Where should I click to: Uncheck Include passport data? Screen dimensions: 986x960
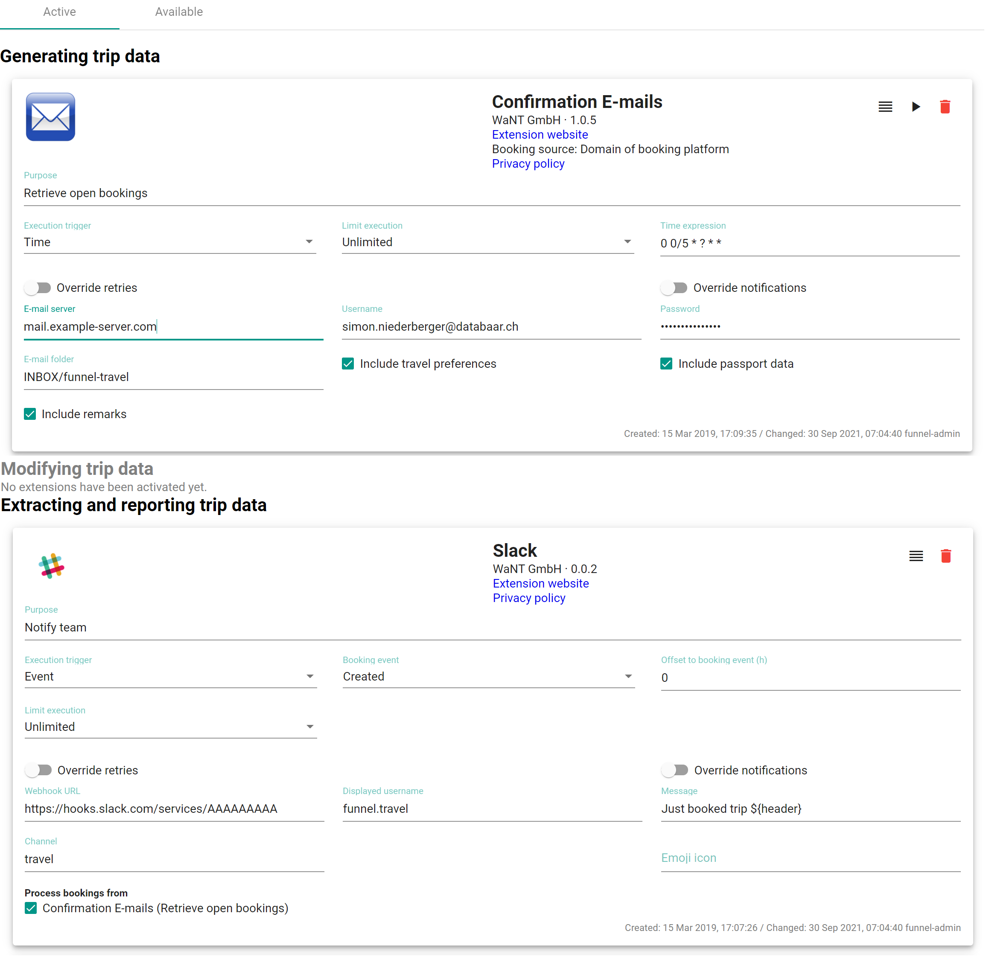coord(667,364)
